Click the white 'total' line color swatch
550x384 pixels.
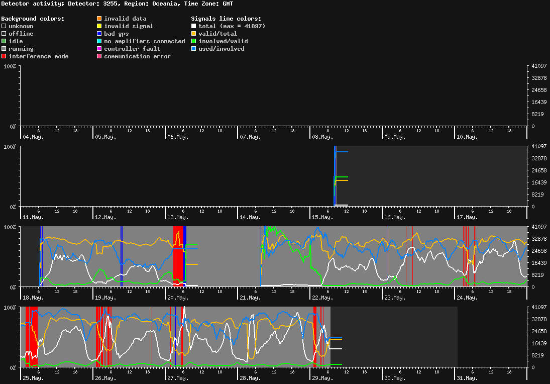(x=193, y=26)
